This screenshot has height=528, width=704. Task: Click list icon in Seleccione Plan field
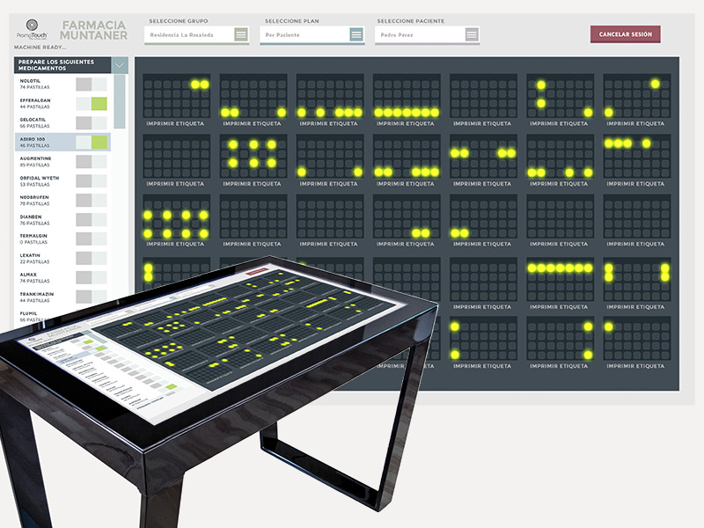pyautogui.click(x=356, y=34)
